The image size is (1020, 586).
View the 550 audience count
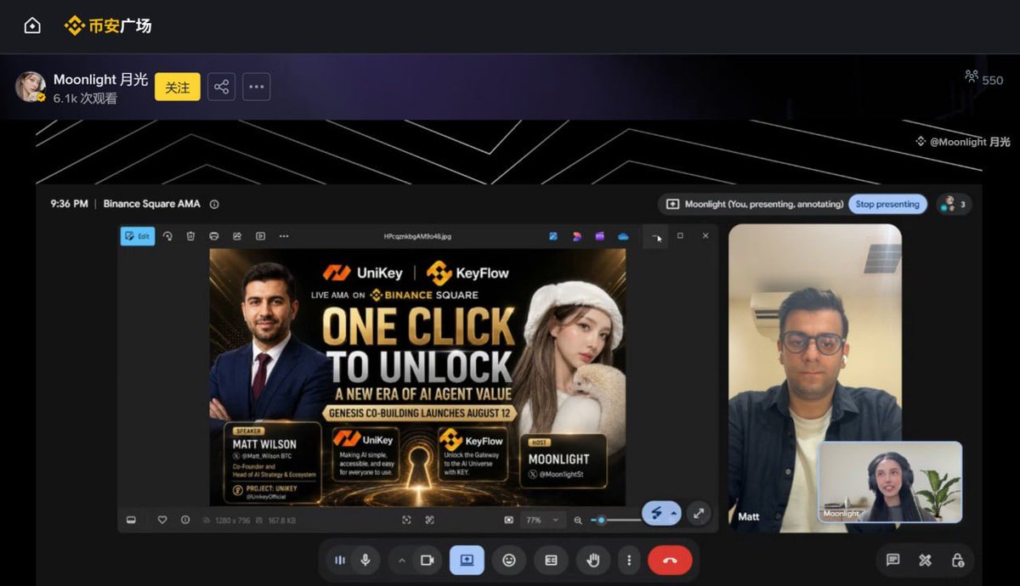click(x=984, y=79)
